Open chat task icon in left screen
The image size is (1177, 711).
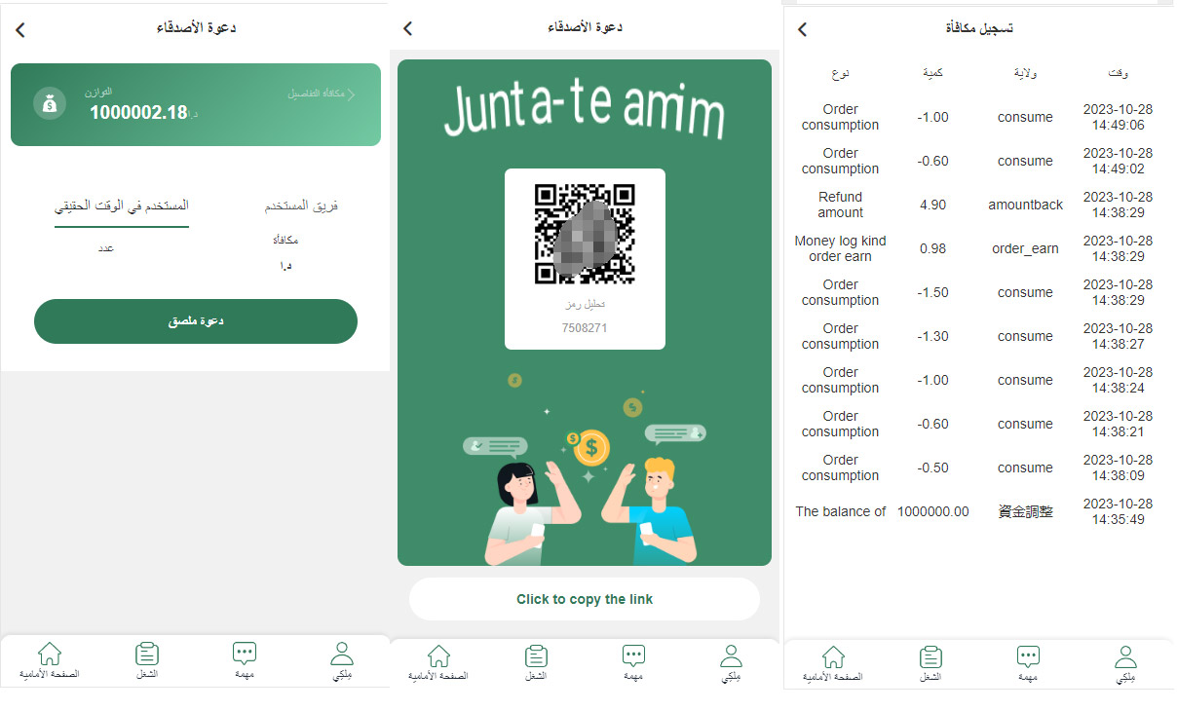[x=245, y=654]
